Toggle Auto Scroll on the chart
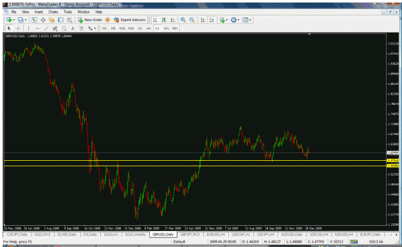This screenshot has height=247, width=402. (x=203, y=20)
